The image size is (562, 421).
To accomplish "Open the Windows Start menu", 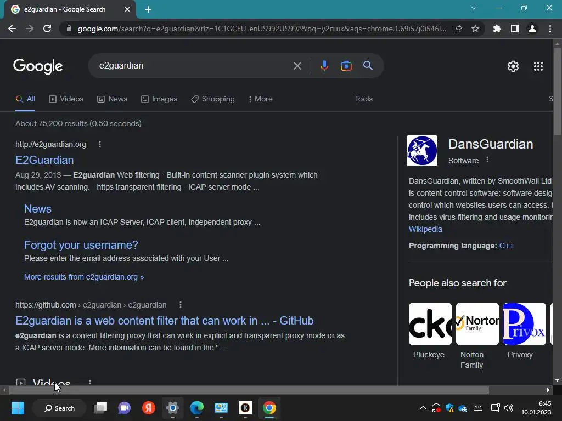I will (18, 408).
